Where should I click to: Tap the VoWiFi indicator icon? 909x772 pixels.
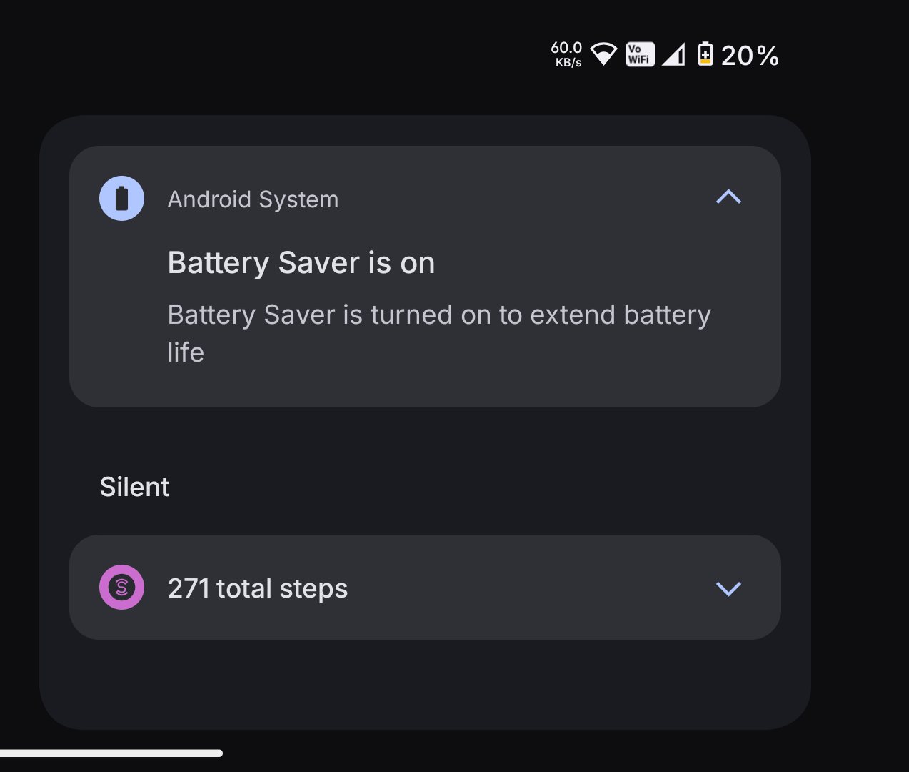(640, 54)
